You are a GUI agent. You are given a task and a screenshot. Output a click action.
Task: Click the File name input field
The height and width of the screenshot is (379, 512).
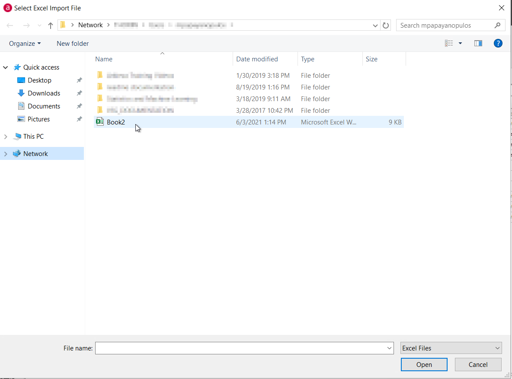pyautogui.click(x=240, y=348)
